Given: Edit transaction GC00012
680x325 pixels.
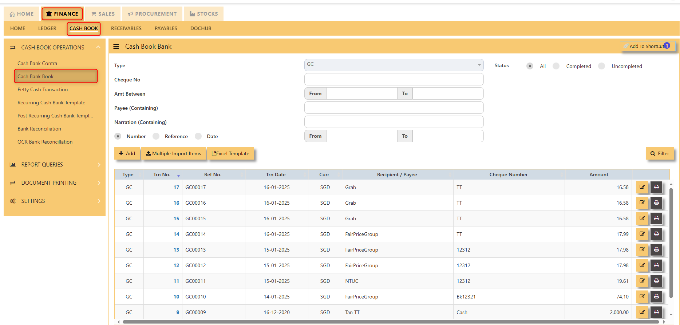Looking at the screenshot, I should click(642, 265).
